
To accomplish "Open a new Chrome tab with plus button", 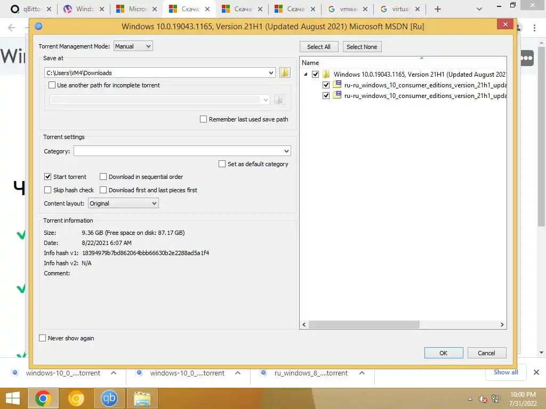I will pos(438,9).
